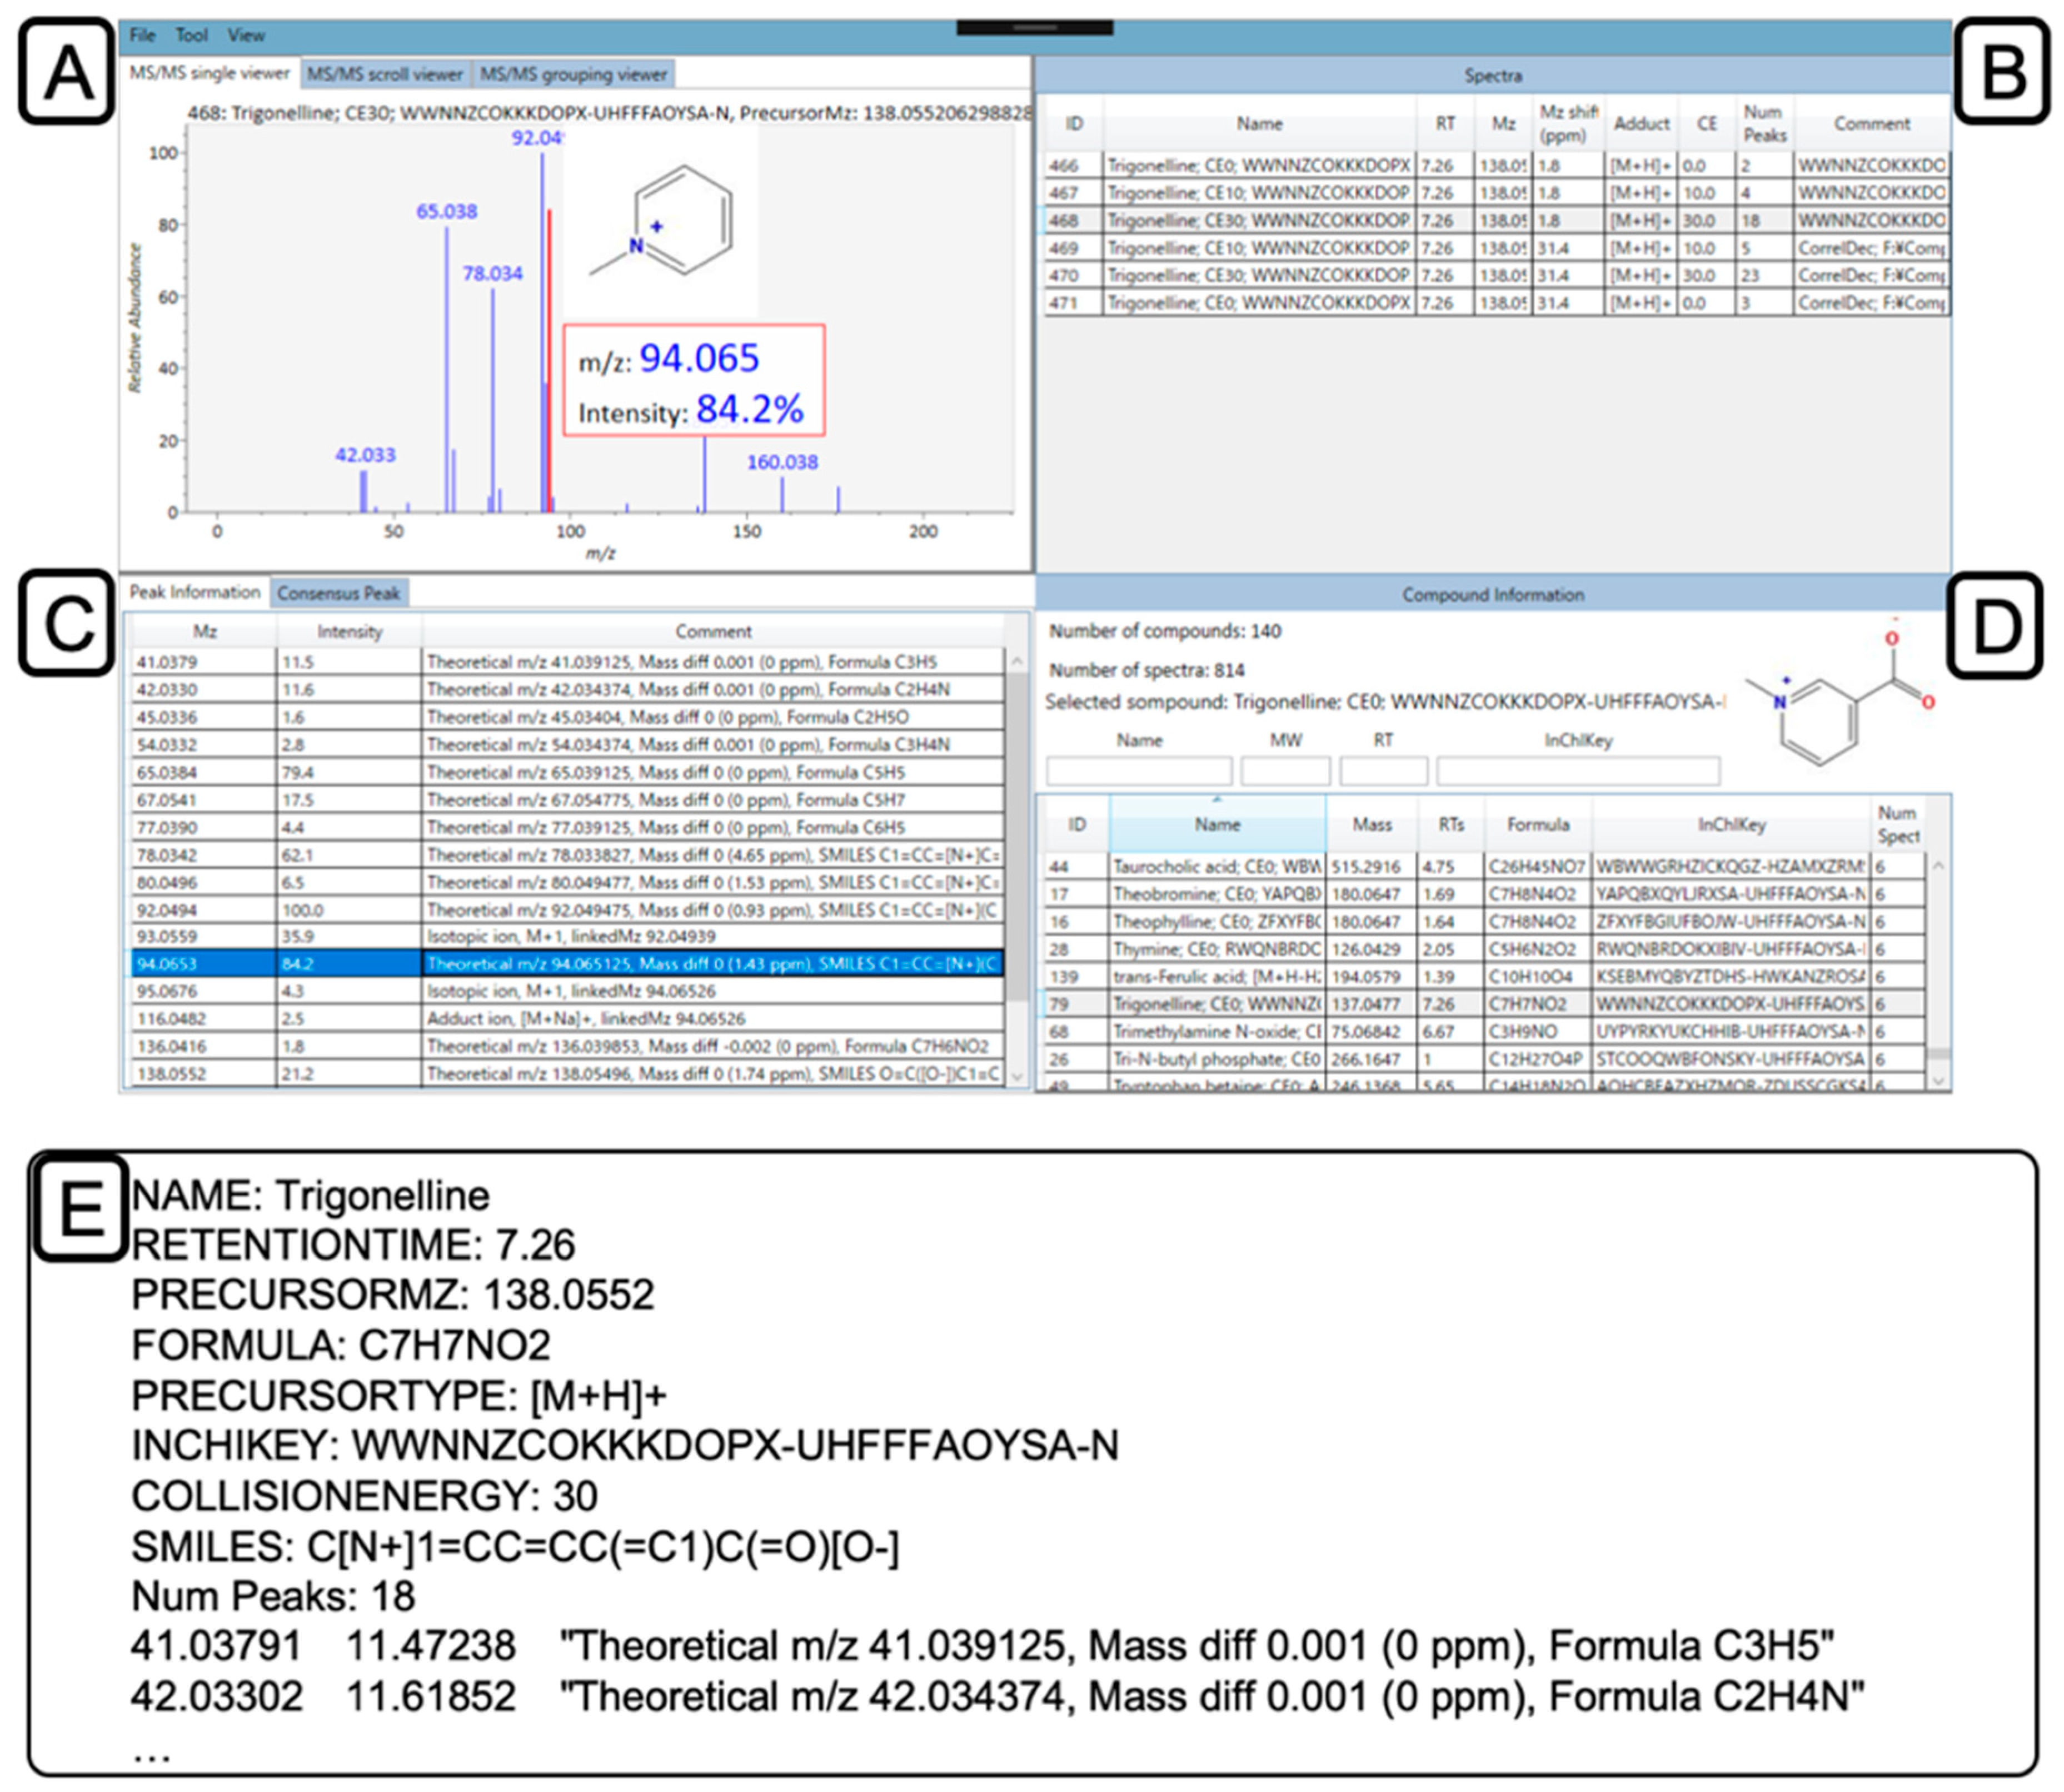Image resolution: width=2064 pixels, height=1792 pixels.
Task: Sort peak table by Mz column header
Action: click(205, 631)
